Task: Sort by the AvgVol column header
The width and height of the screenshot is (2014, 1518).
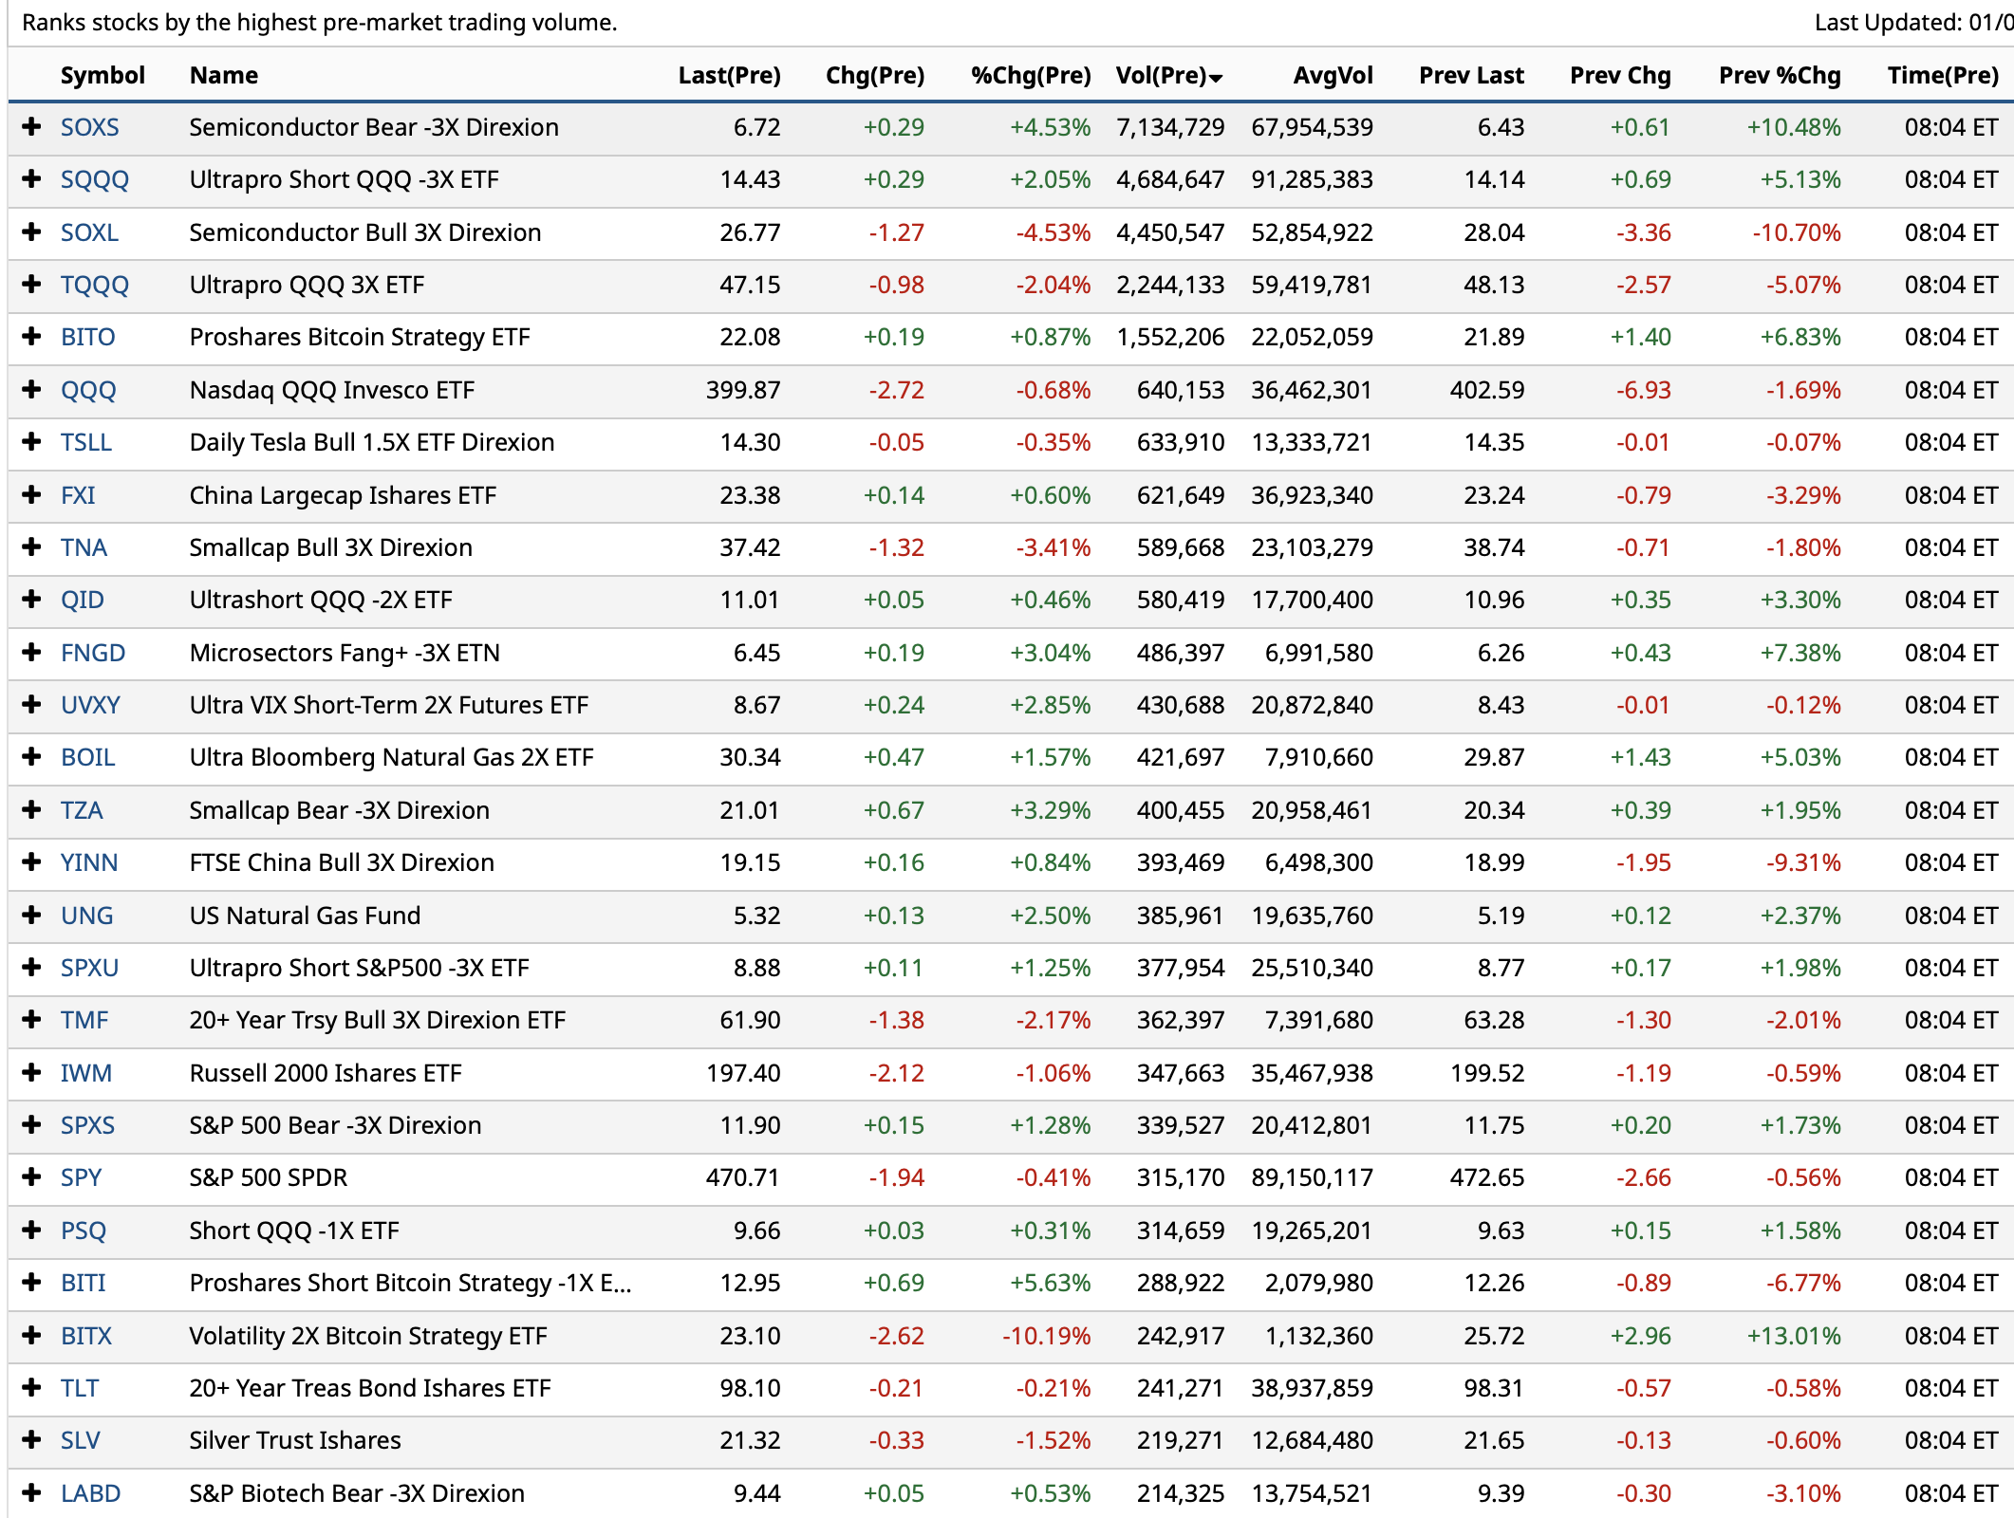Action: click(x=1333, y=76)
